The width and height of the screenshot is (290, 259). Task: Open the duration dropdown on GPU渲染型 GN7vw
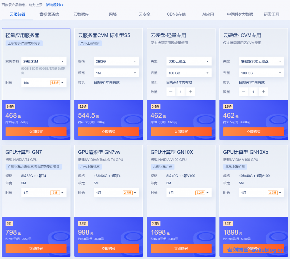click(116, 193)
